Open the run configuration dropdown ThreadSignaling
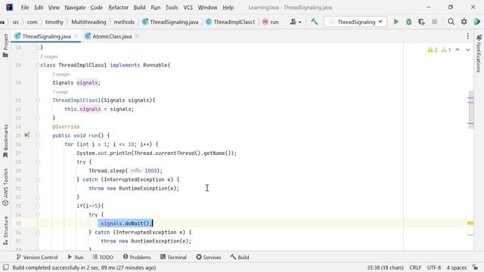Screen dimensions: 484x272 355,22
